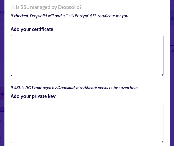Click the dimmed 'lo' header element on right
The image size is (174, 146).
coord(172,18)
